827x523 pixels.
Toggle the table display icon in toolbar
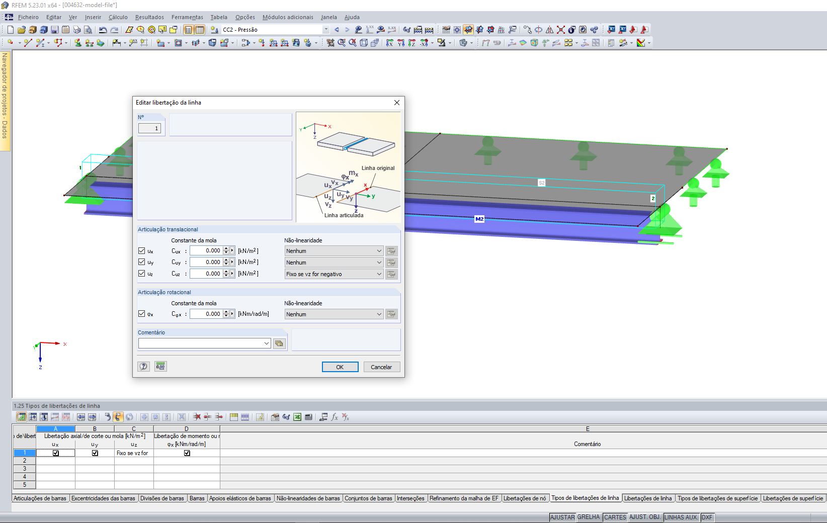(200, 30)
